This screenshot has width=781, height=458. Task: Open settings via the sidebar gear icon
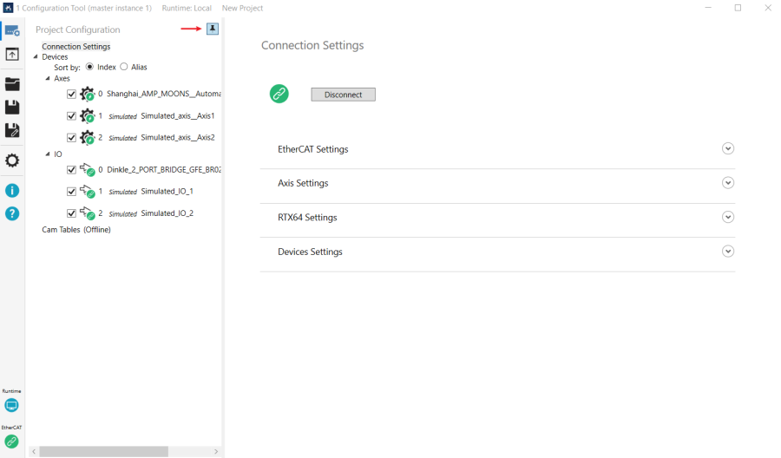pos(12,160)
